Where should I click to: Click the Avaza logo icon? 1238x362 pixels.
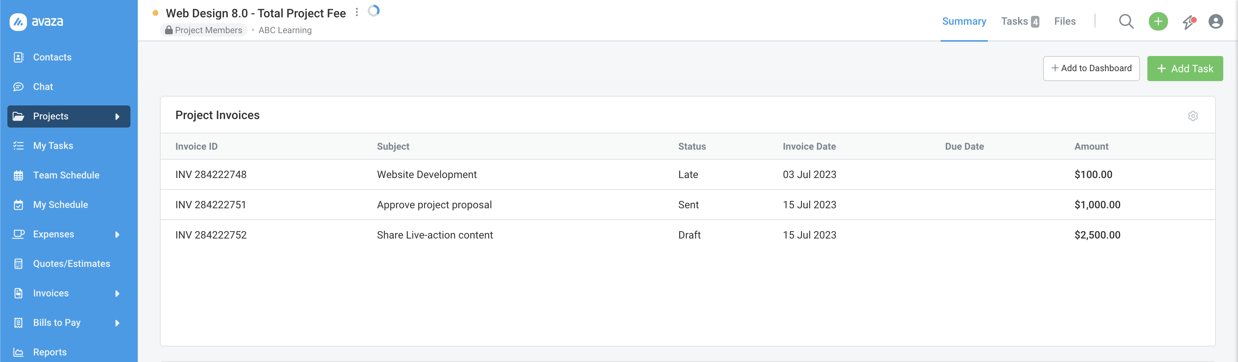(18, 22)
